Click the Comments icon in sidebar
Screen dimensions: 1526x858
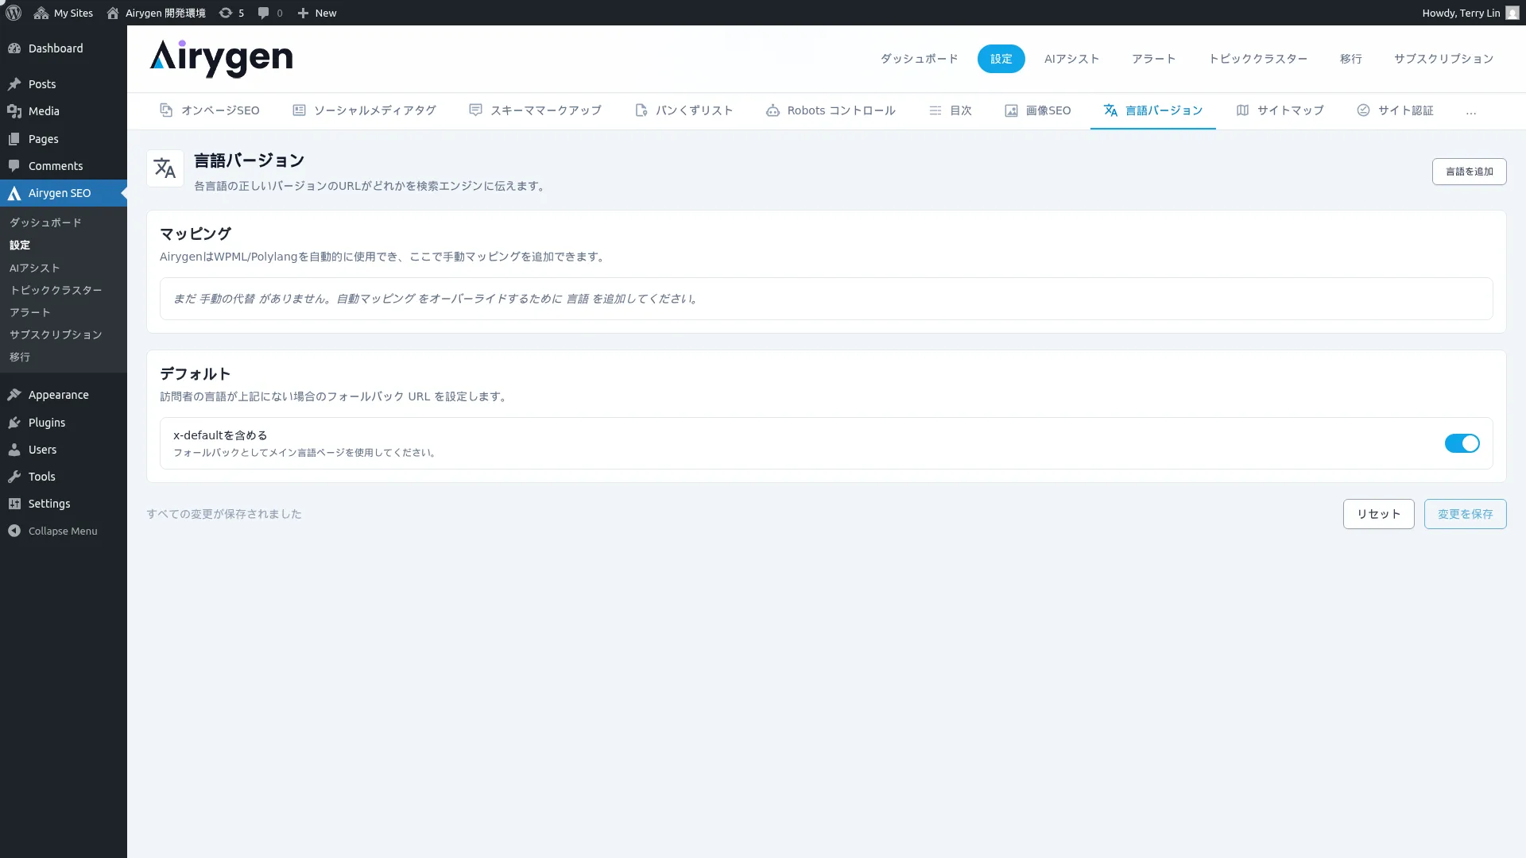click(x=14, y=166)
